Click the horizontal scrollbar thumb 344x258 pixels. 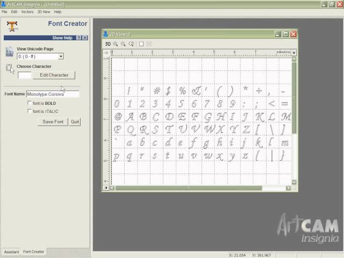189,188
